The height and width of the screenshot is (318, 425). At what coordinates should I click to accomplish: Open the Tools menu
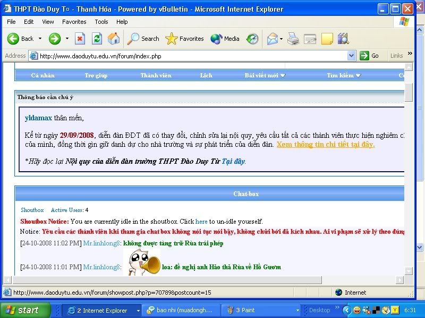click(x=101, y=22)
